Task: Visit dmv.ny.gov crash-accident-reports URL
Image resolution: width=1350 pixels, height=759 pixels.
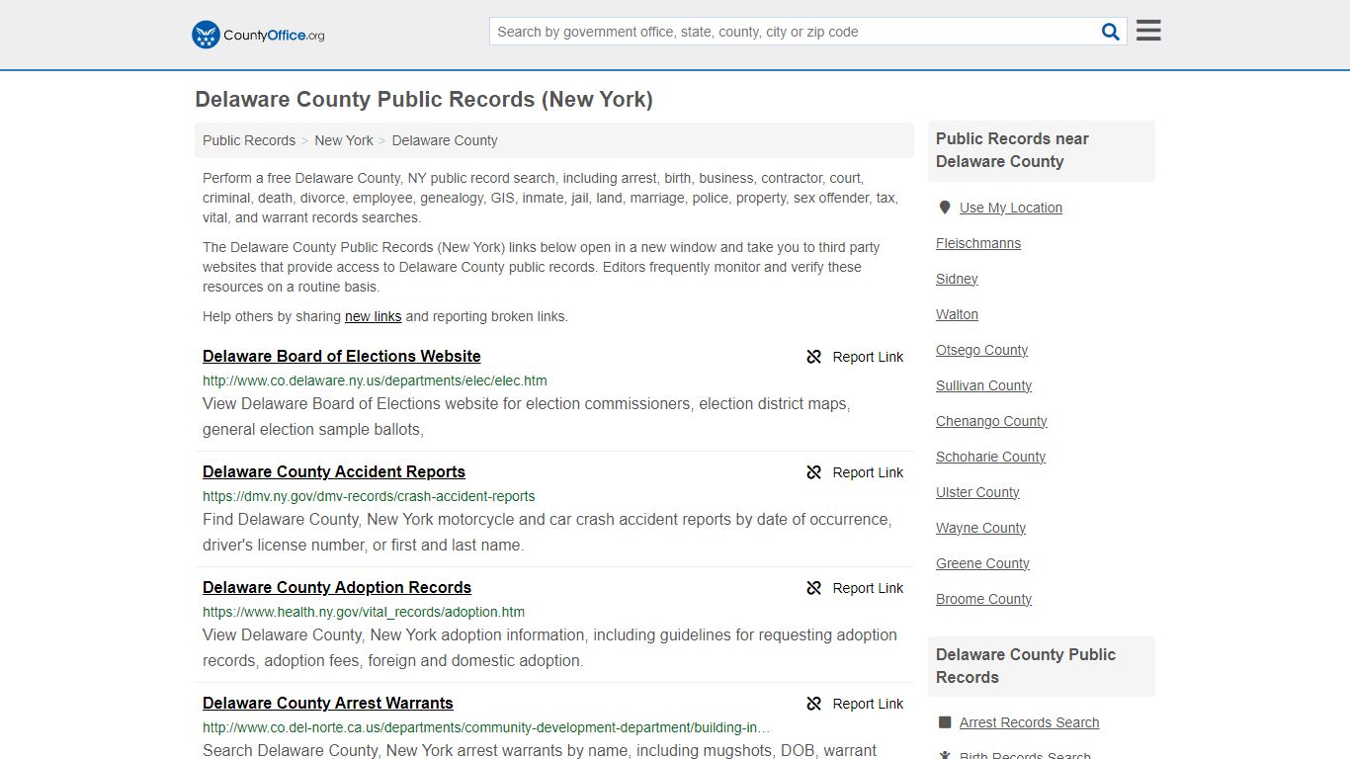Action: pyautogui.click(x=369, y=496)
